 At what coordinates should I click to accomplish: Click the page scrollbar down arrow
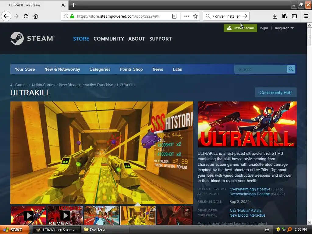click(310, 222)
